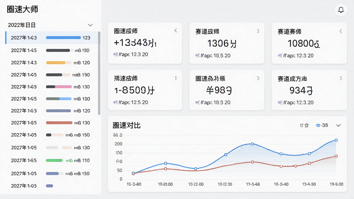Click the 圈速成师 card title
This screenshot has height=199, width=354.
(126, 31)
